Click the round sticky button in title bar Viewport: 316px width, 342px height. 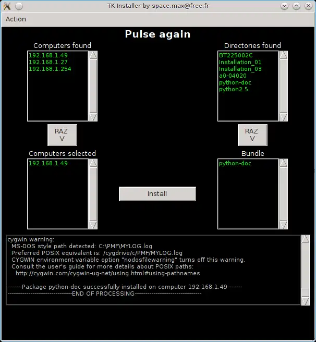19,6
